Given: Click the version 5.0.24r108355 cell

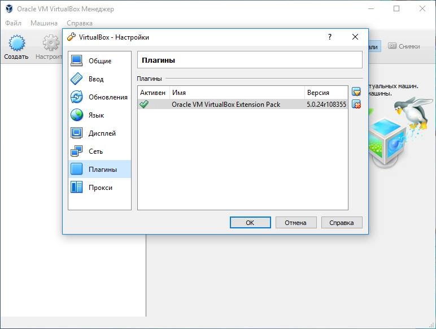Looking at the screenshot, I should [x=326, y=105].
